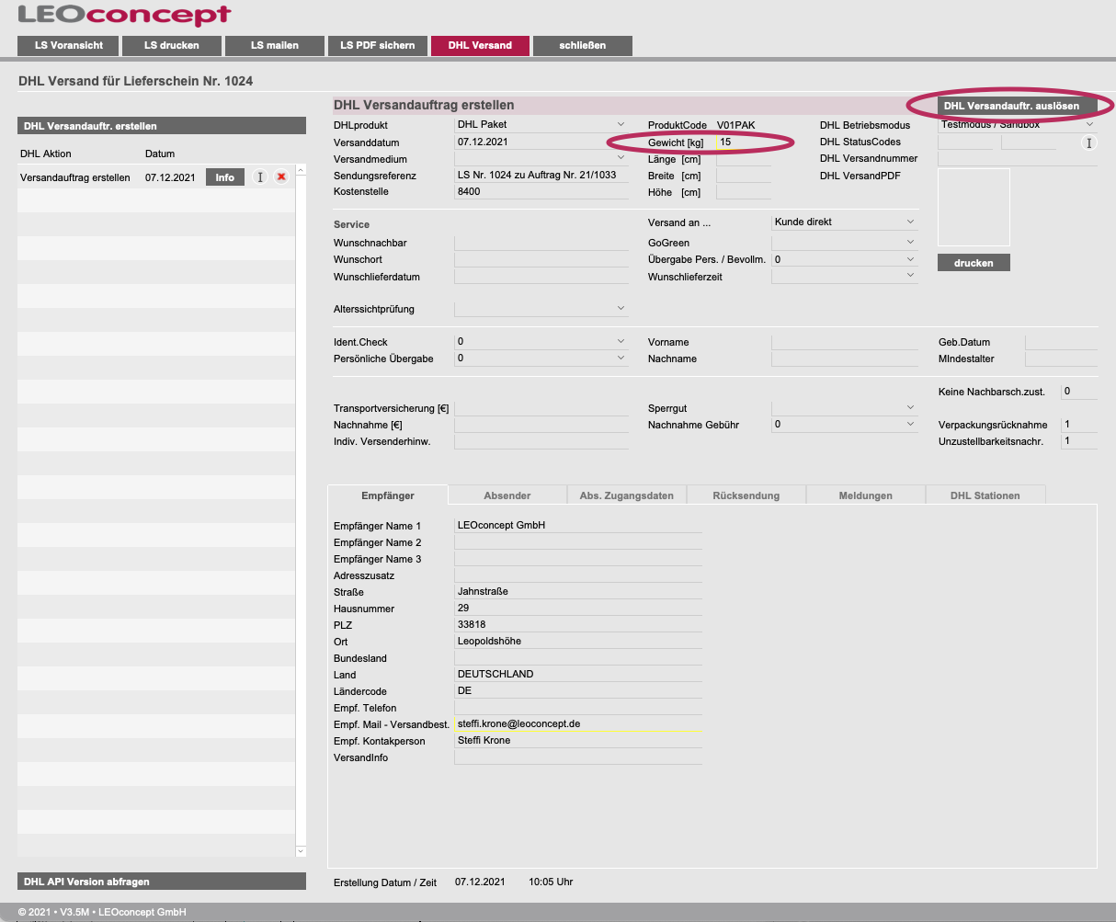Expand the Persönliche Übergabe dropdown
This screenshot has height=922, width=1116.
coord(621,358)
